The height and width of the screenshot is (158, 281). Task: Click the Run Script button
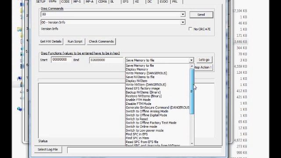pyautogui.click(x=75, y=41)
